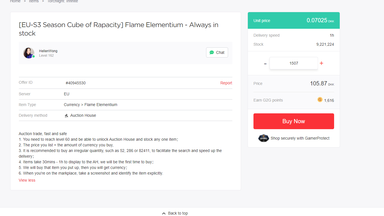Go to Home in the breadcrumb
Screen dimensions: 384x216
click(x=15, y=1)
